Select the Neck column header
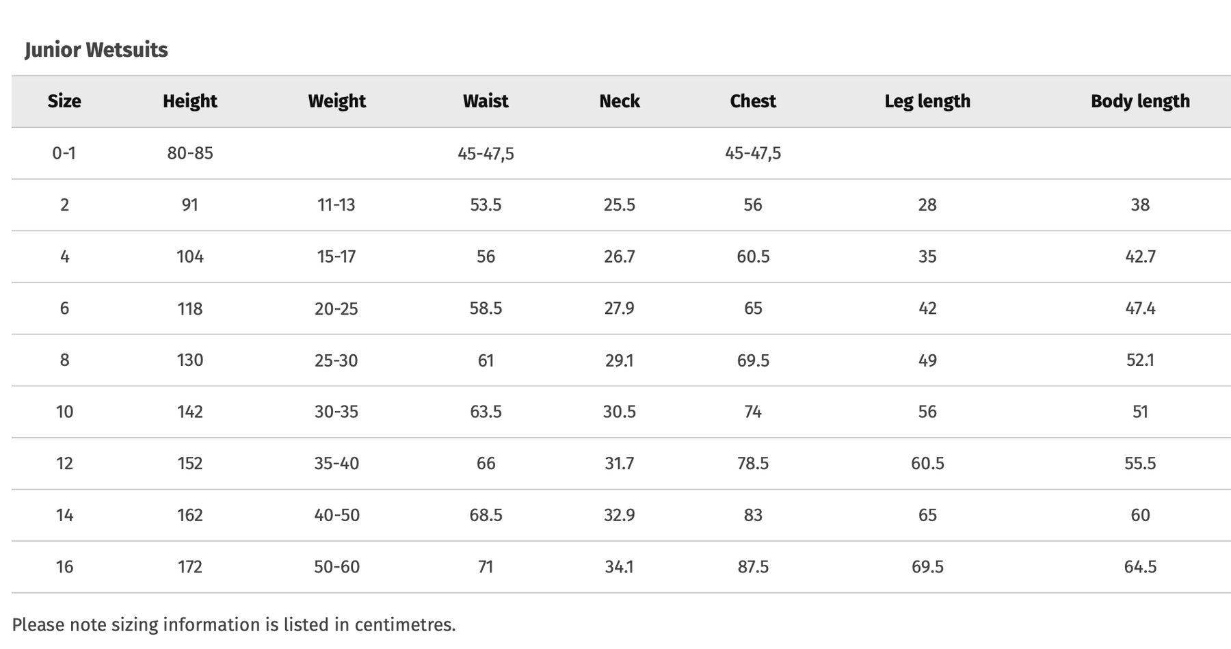The width and height of the screenshot is (1231, 649). point(620,101)
